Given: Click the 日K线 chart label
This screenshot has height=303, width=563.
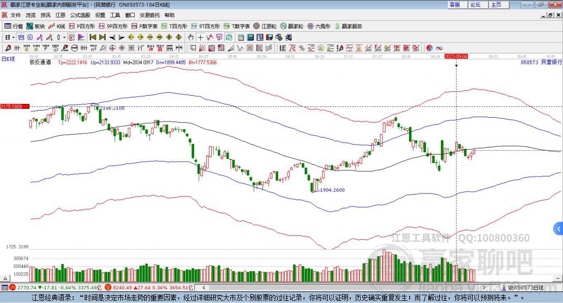Looking at the screenshot, I should (8, 59).
